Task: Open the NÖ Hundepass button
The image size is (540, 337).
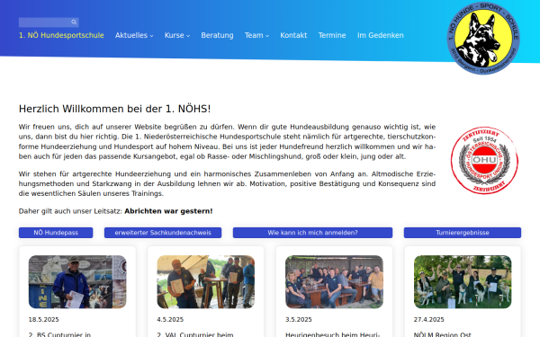Action: (x=56, y=233)
